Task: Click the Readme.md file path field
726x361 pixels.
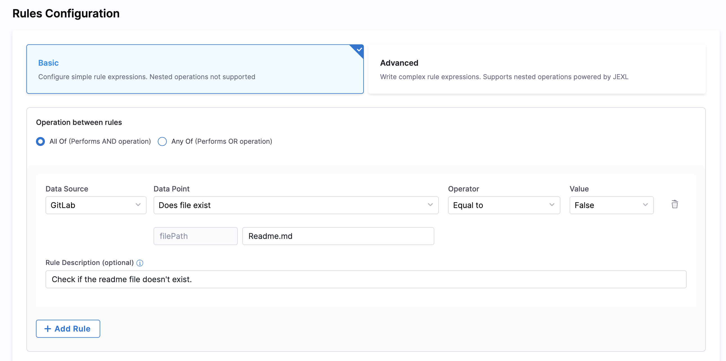Action: point(338,236)
